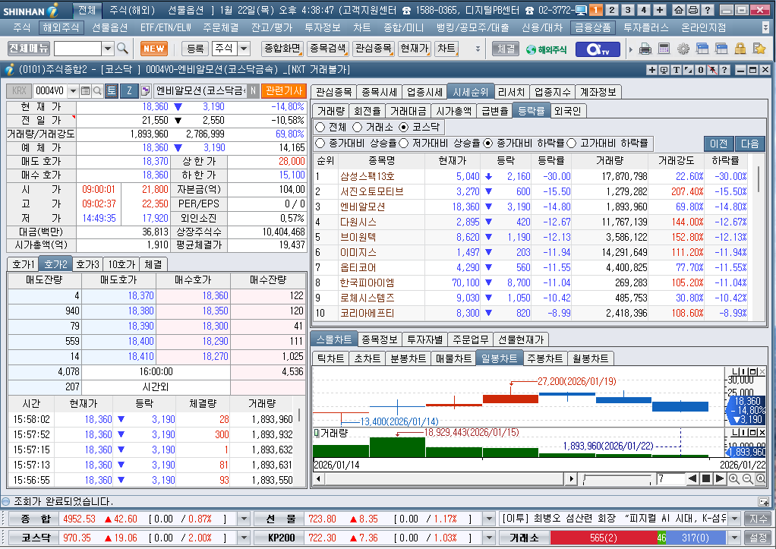Click the 다음 page button
Screen dimensions: 776x549
point(749,144)
